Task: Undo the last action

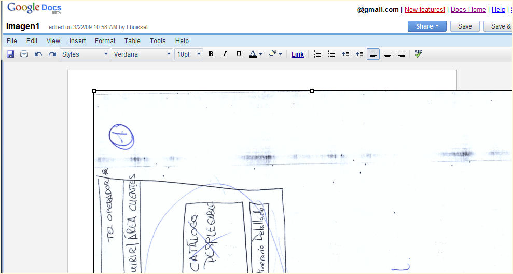Action: point(38,54)
